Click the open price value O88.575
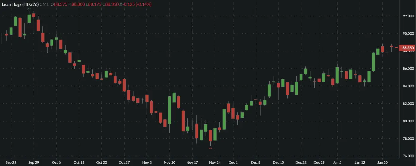The height and width of the screenshot is (166, 416). pyautogui.click(x=60, y=4)
